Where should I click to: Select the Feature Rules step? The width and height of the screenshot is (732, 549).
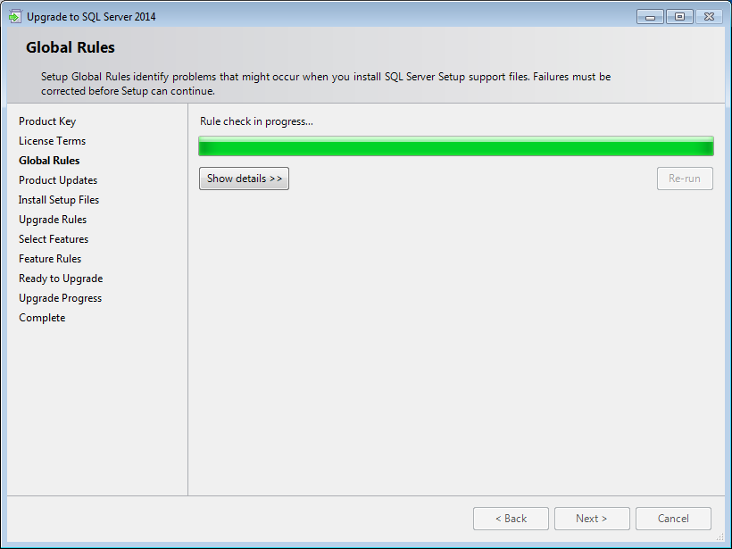point(50,259)
